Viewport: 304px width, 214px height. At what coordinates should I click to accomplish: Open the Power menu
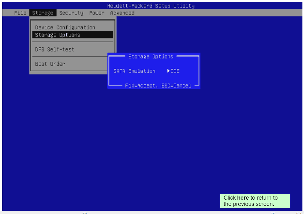97,13
